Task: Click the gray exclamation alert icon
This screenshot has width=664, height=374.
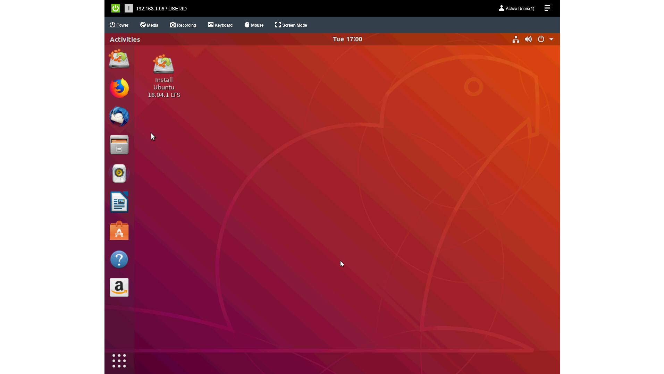Action: tap(129, 8)
